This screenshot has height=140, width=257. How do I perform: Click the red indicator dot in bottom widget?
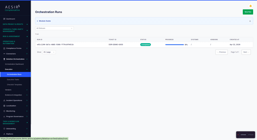click(238, 135)
